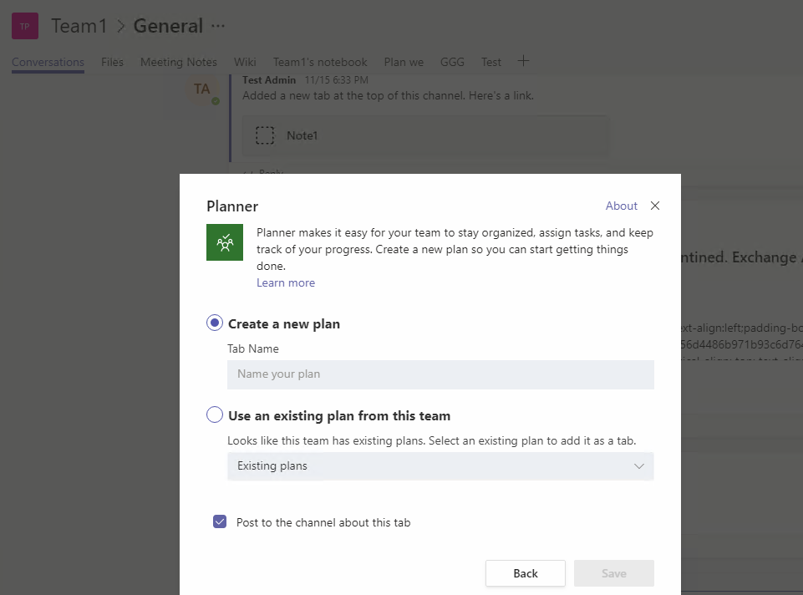The height and width of the screenshot is (595, 803).
Task: Click the Learn more link
Action: (x=286, y=282)
